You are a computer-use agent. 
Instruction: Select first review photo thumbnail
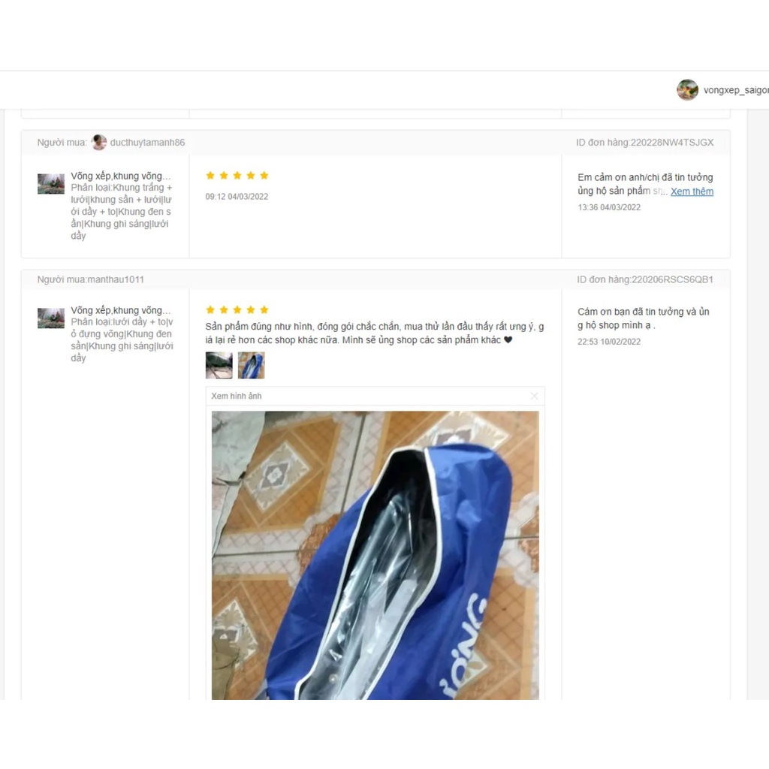pyautogui.click(x=219, y=365)
